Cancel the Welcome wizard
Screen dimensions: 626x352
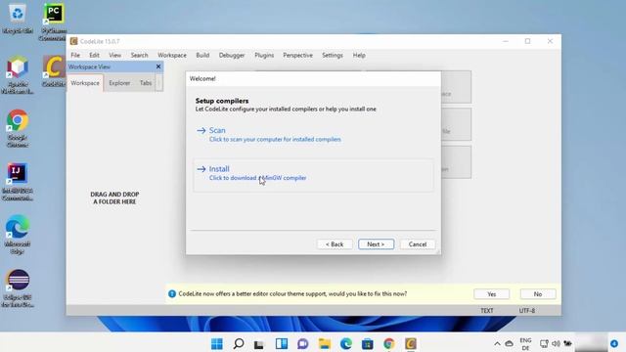pos(418,244)
